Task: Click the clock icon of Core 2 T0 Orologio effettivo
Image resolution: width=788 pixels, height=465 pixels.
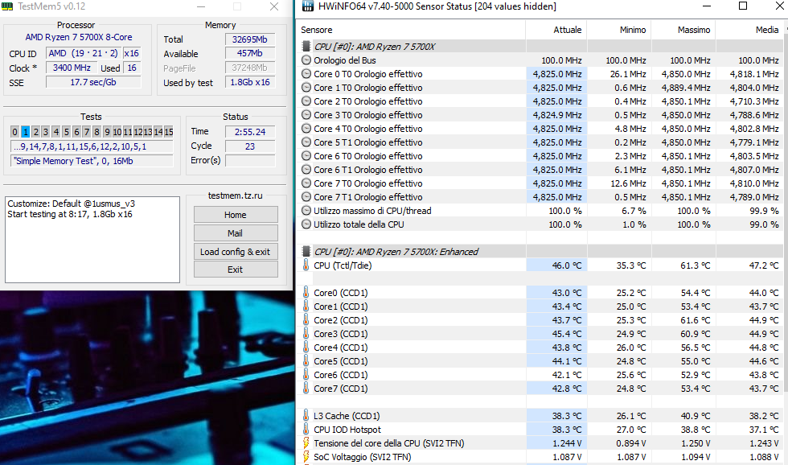Action: point(306,101)
